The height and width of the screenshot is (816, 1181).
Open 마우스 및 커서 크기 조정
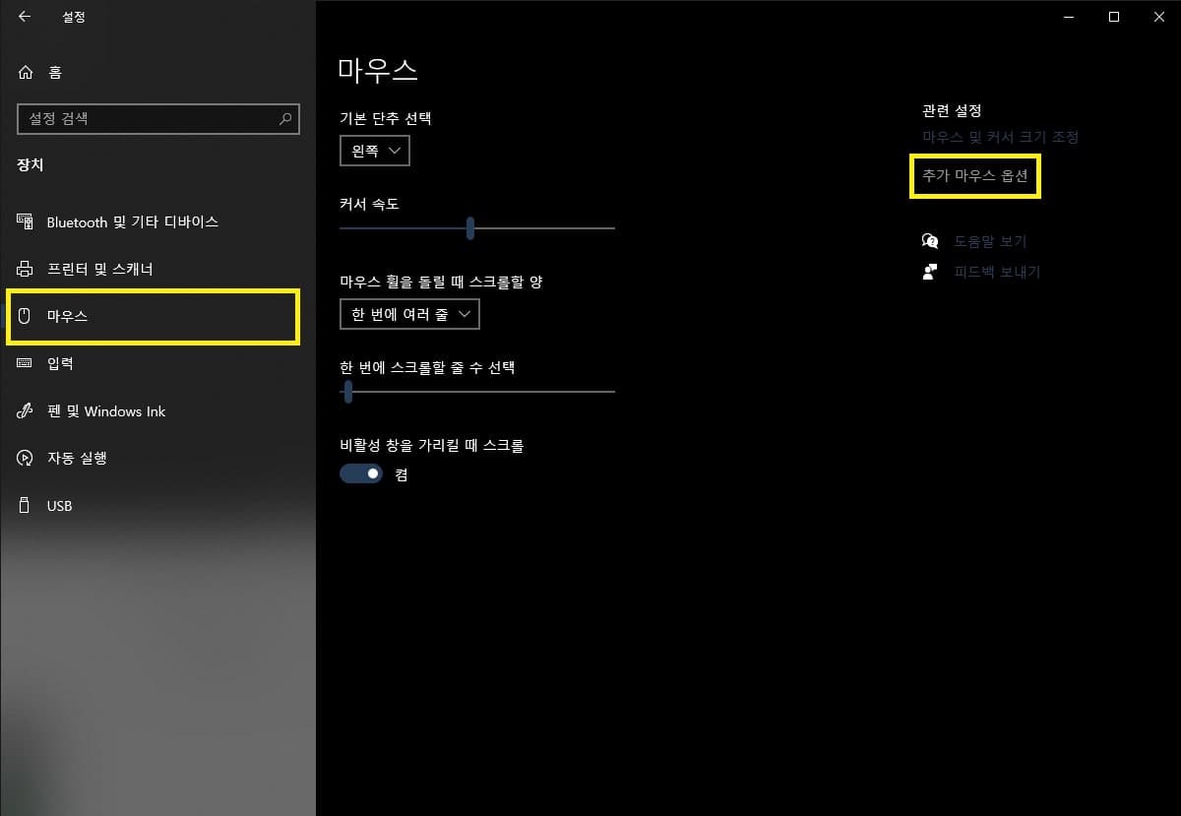pyautogui.click(x=999, y=138)
